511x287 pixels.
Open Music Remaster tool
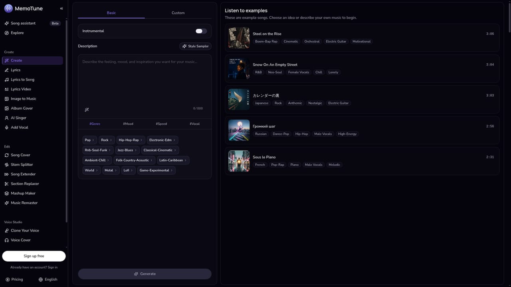[32, 203]
